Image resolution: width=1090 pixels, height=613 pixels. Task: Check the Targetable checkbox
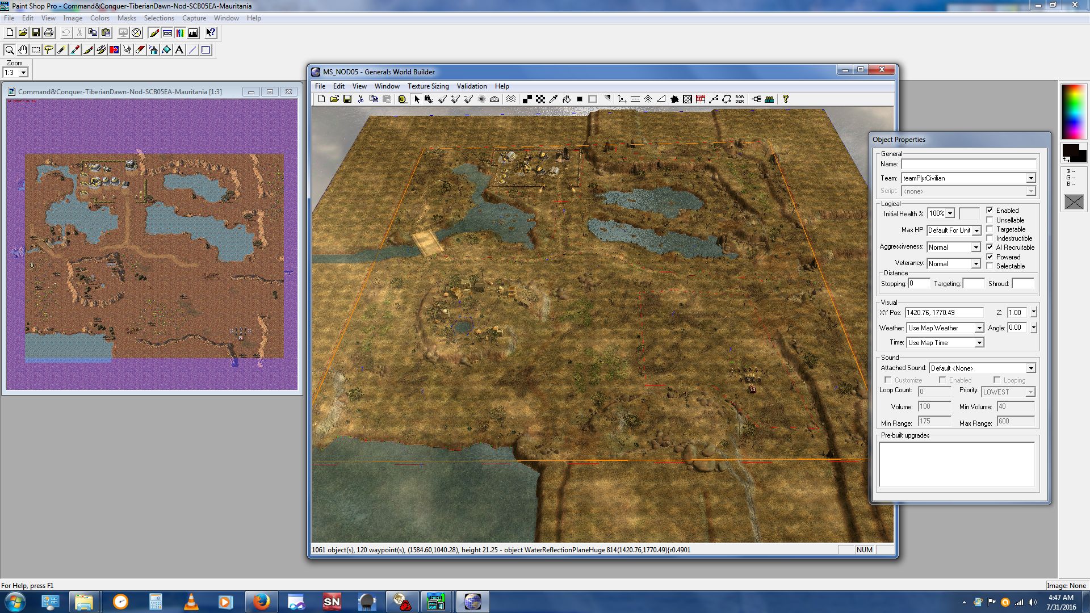[990, 229]
